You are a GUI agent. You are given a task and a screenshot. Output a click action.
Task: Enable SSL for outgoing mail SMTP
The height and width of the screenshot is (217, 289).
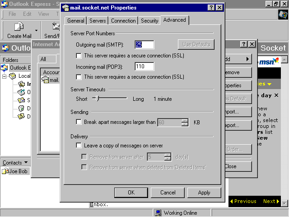click(79, 56)
